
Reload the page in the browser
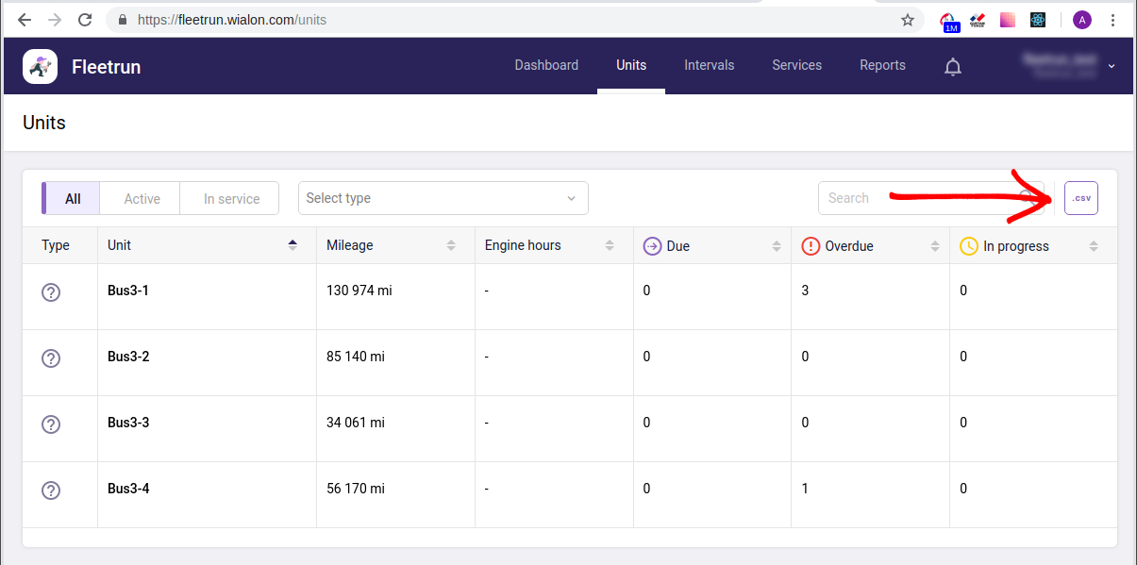pyautogui.click(x=85, y=20)
